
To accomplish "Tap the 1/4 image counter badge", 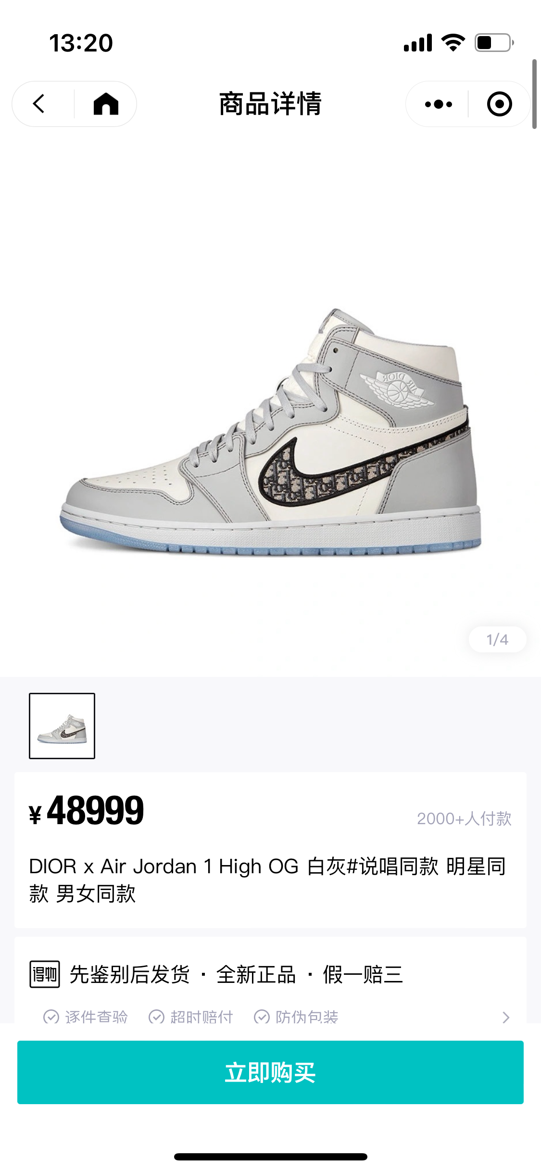I will point(497,639).
